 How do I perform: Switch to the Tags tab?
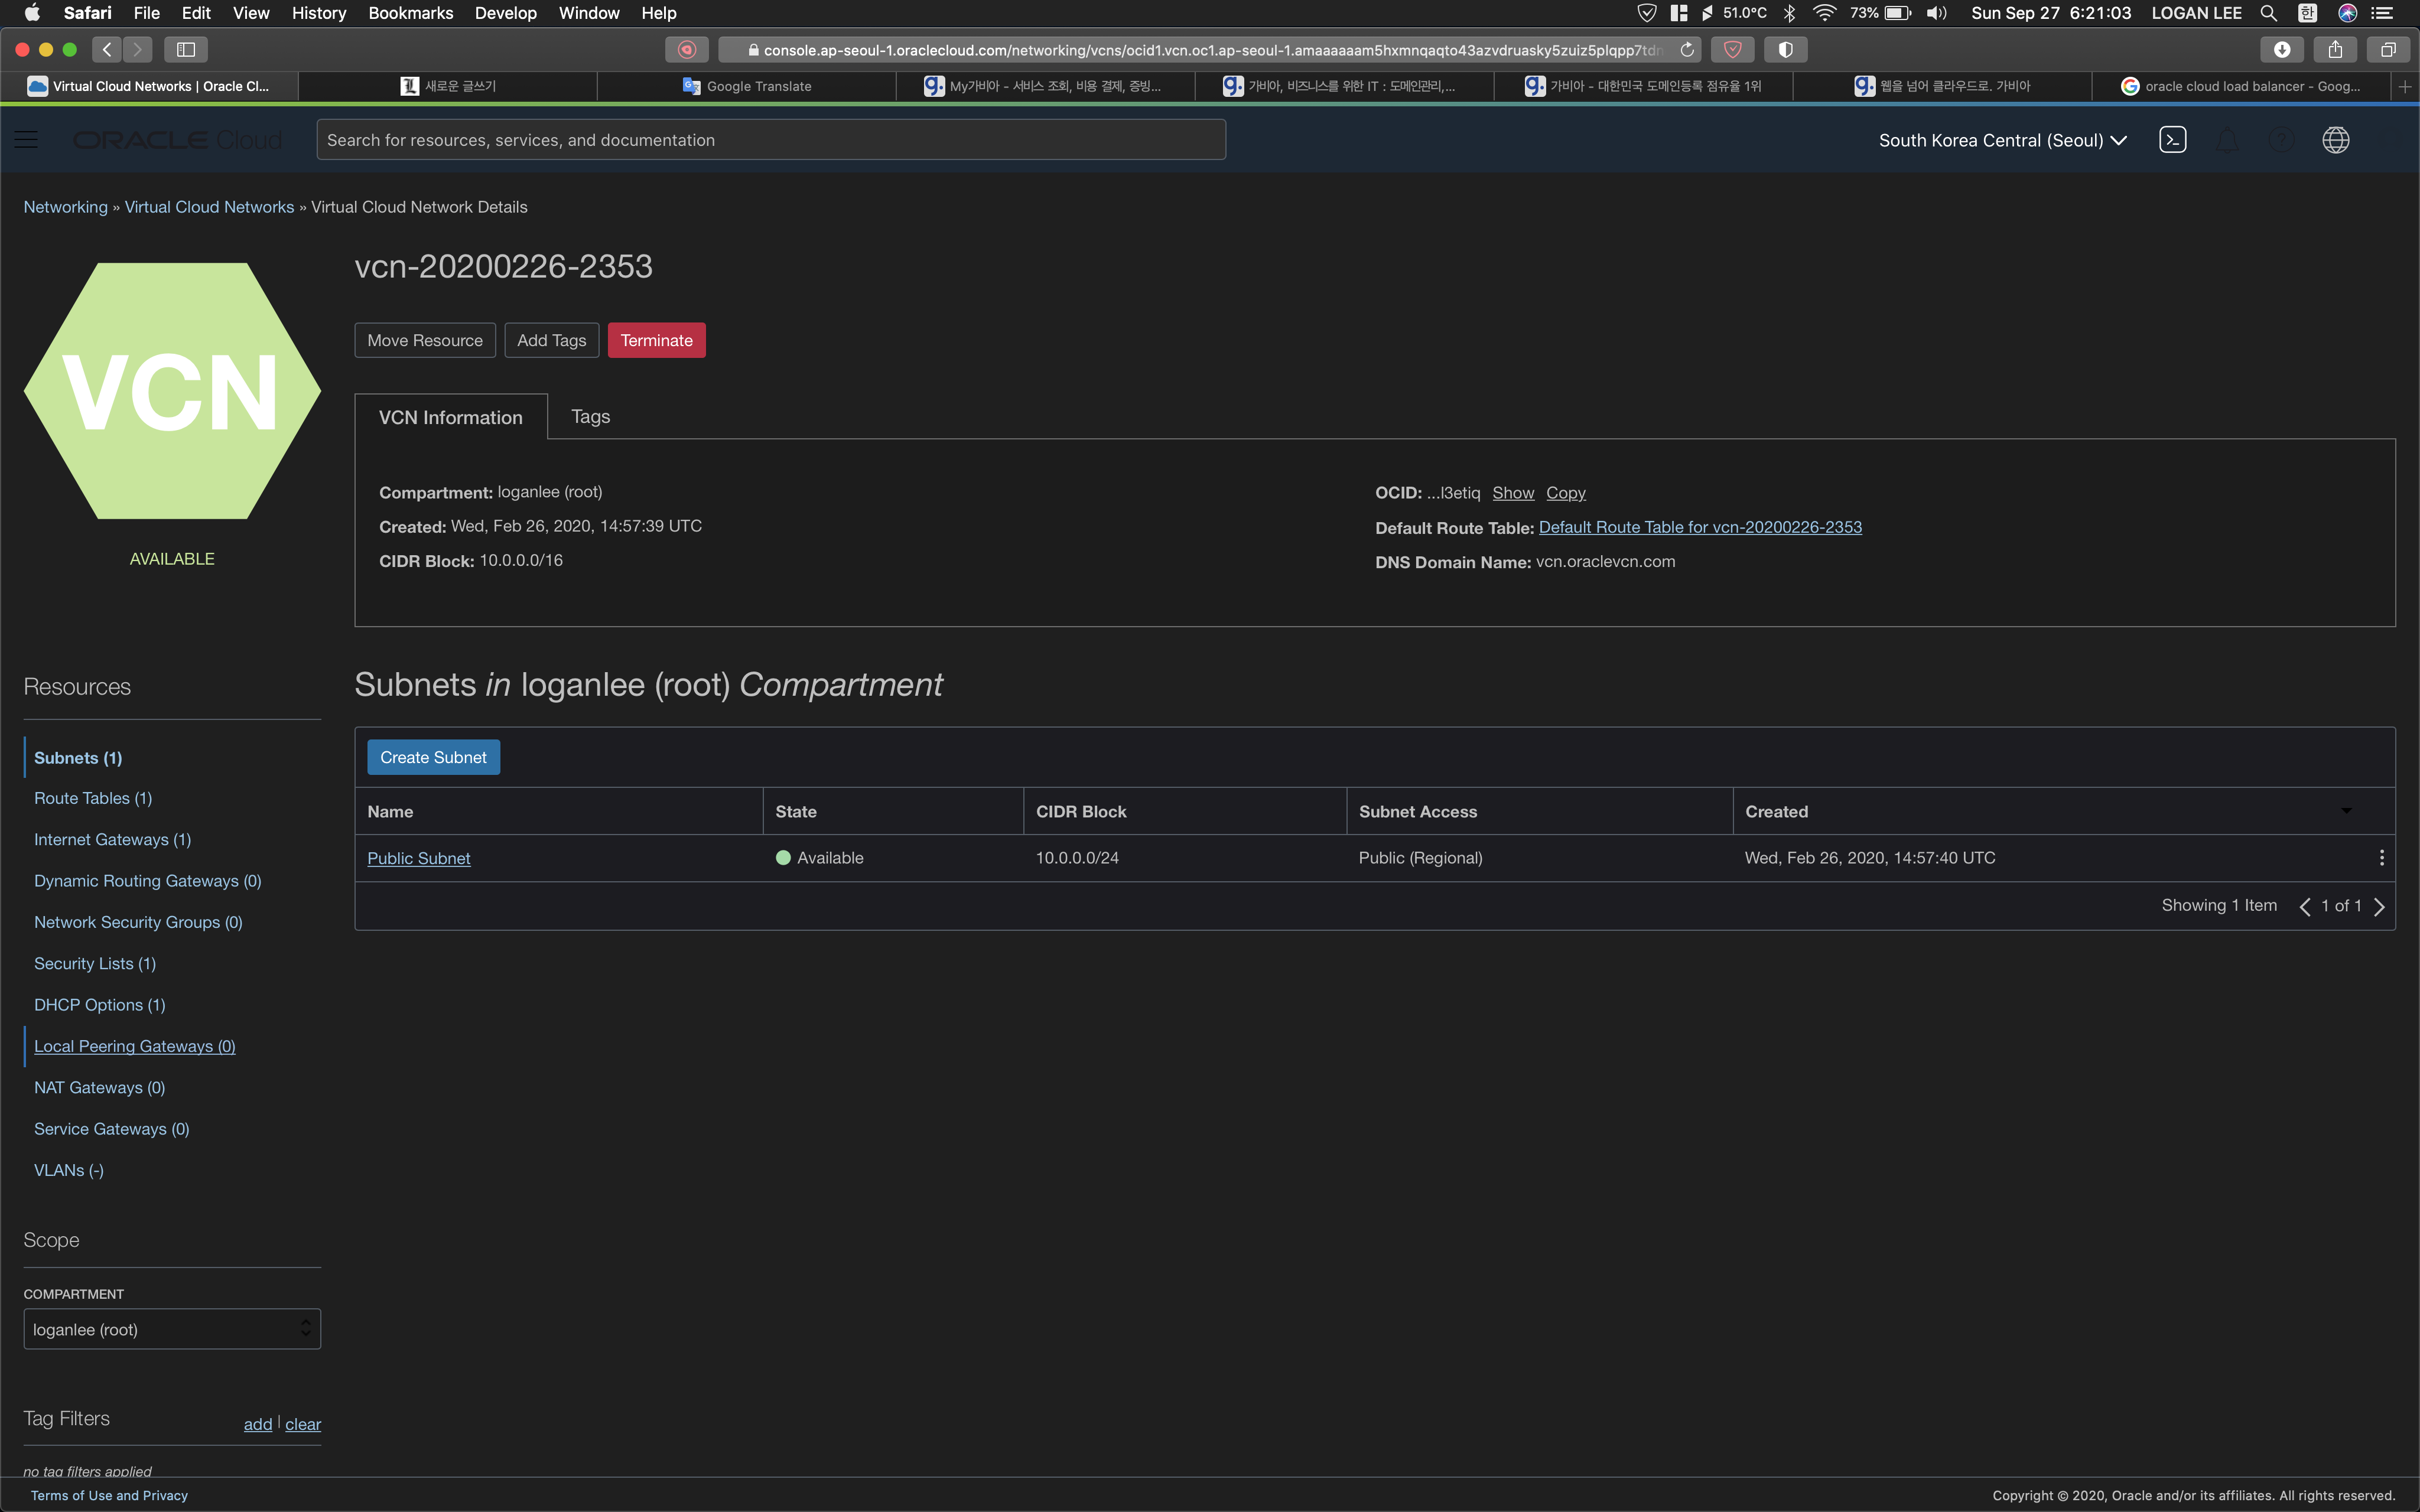point(590,417)
